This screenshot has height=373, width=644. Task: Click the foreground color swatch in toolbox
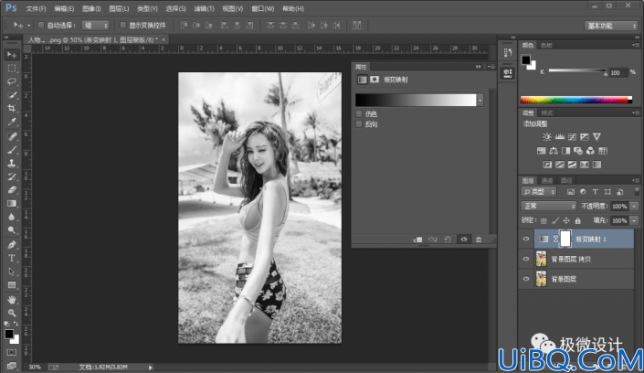8,334
